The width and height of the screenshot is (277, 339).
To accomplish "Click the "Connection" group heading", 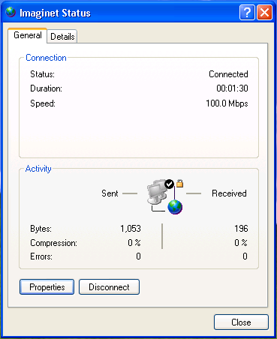I will pos(46,58).
